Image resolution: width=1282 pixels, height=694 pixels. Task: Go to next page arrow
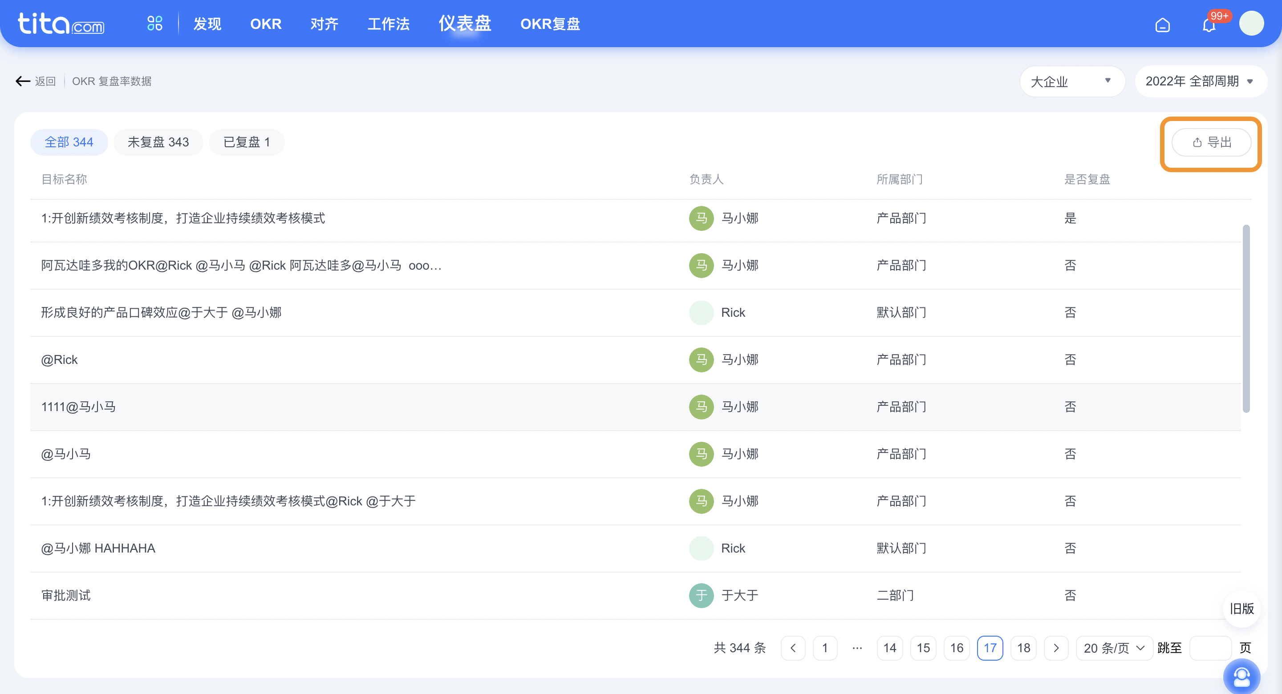point(1056,648)
